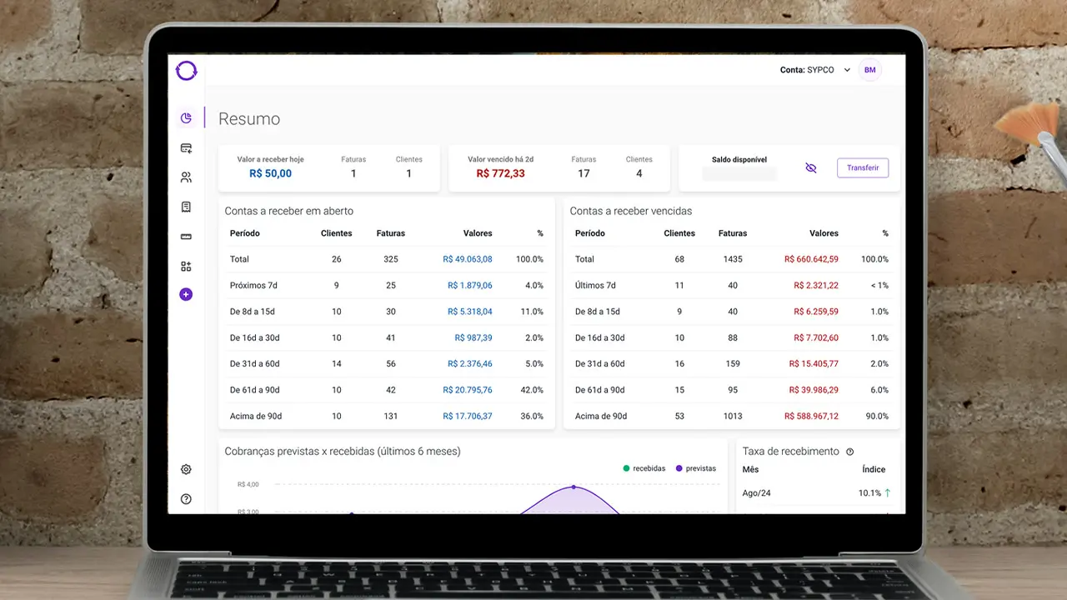Toggle the previstas legend series
This screenshot has width=1067, height=600.
(695, 468)
